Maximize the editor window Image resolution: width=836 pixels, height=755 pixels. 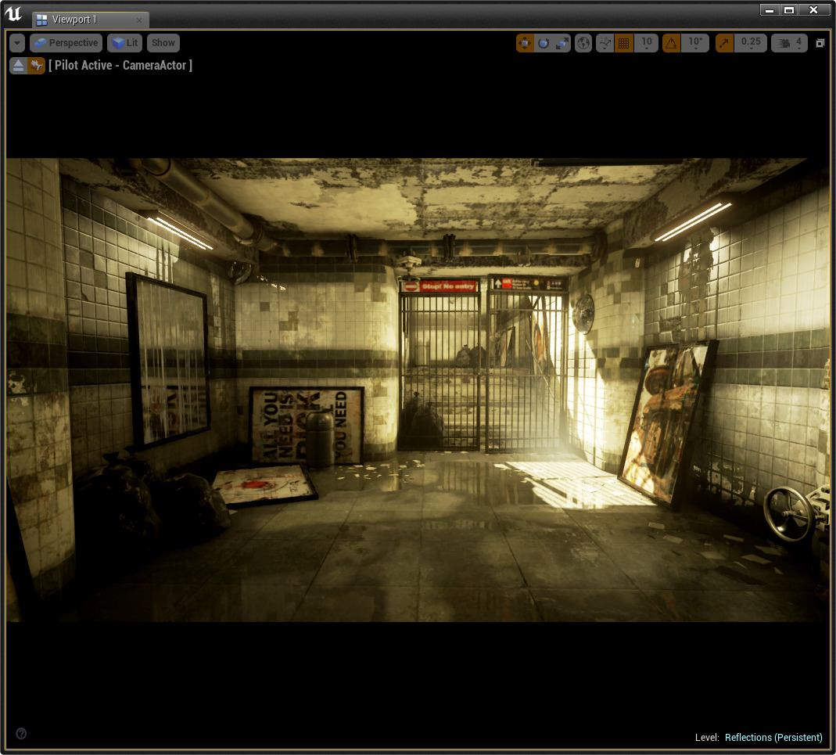coord(789,10)
